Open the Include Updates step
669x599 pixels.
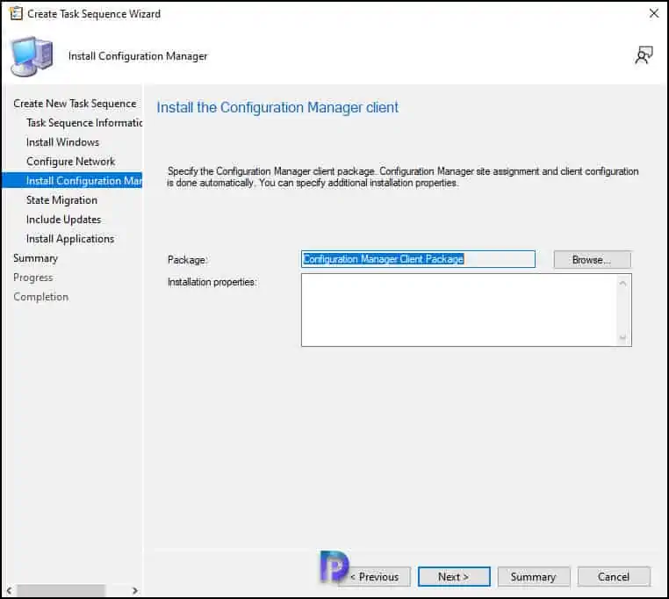63,220
